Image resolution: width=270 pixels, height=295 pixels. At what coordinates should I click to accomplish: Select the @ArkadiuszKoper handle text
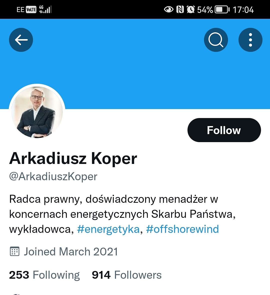coord(53,177)
